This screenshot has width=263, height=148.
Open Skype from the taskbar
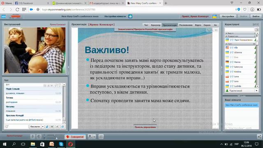coord(61,144)
